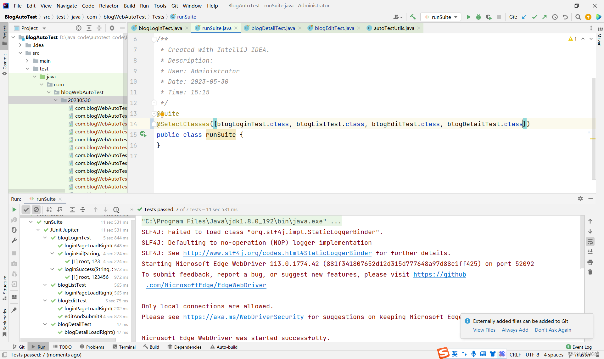
Task: Click the Build project hammer icon
Action: coord(413,17)
